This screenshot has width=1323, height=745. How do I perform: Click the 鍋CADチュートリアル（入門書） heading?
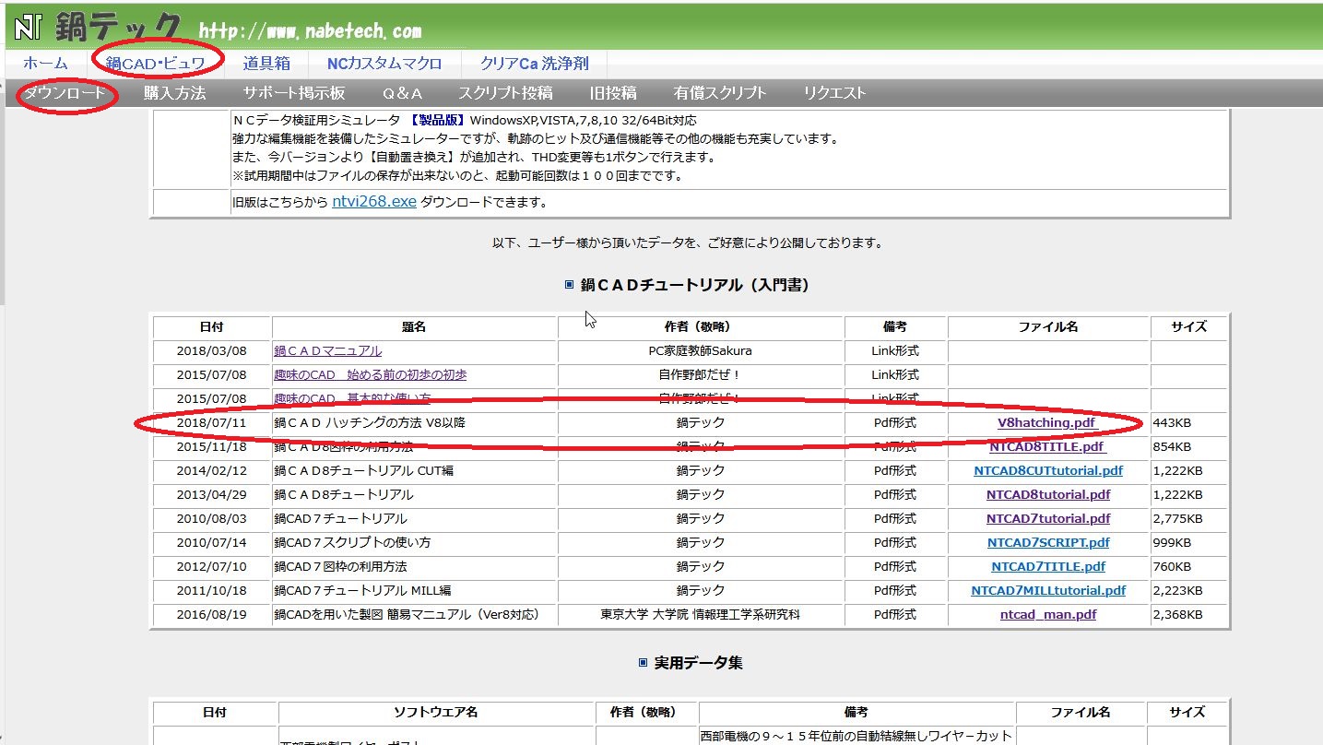695,286
